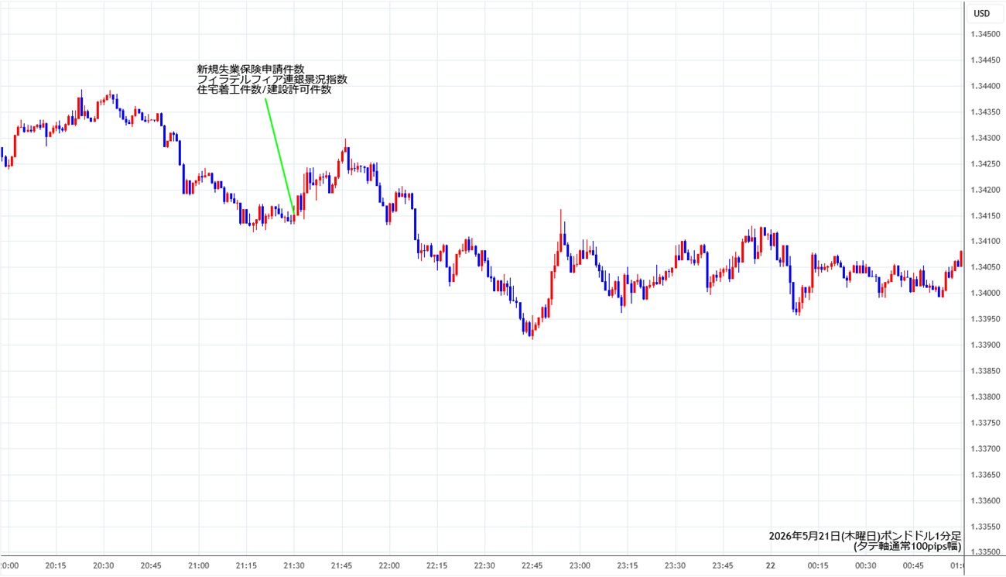
Task: Click the 1.33600 price axis label
Action: coord(985,500)
